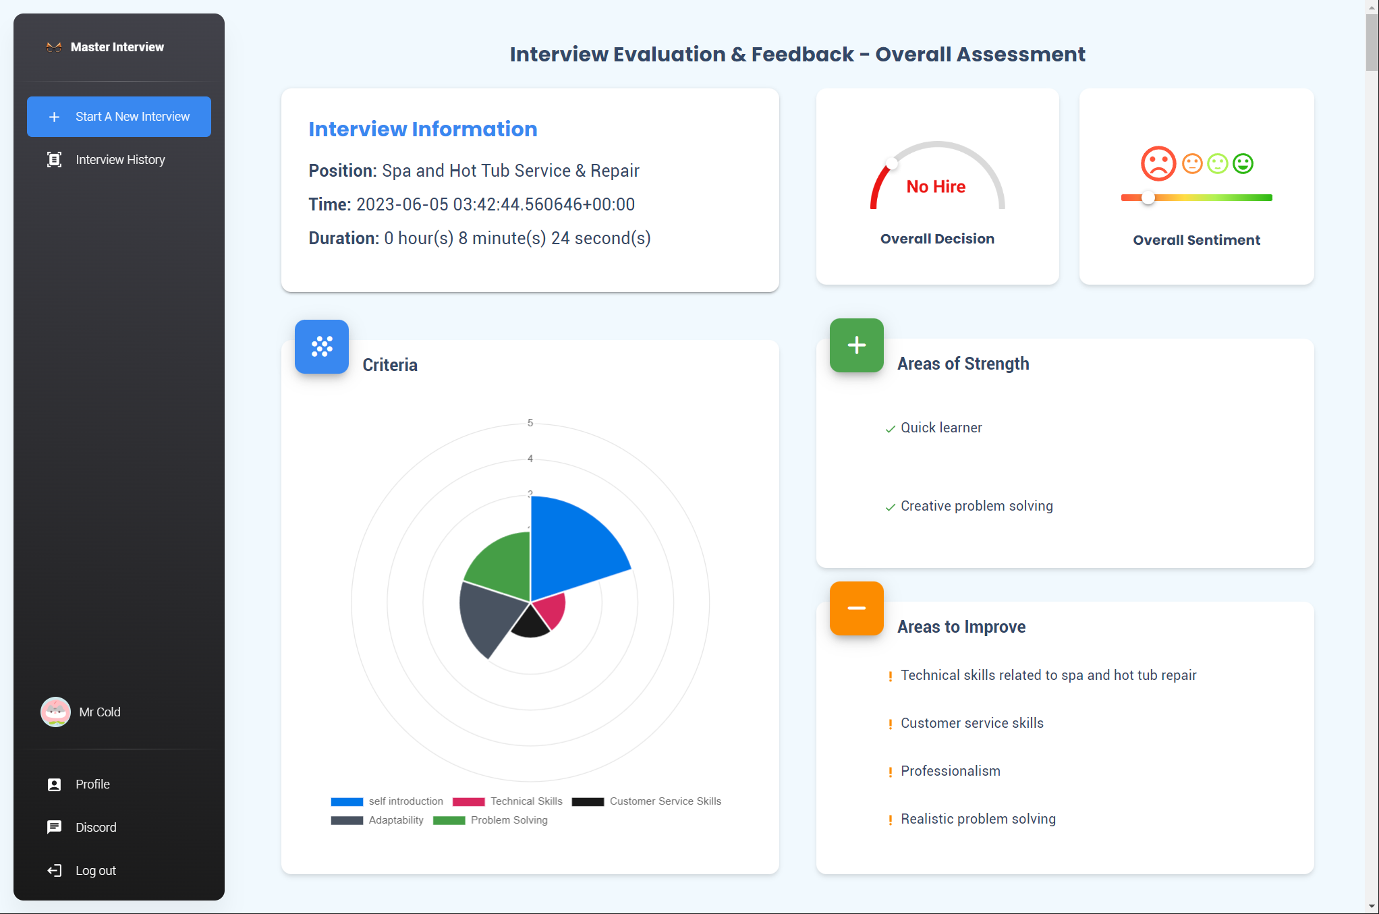The image size is (1379, 914).
Task: Click the blue Criteria panel icon
Action: 322,347
